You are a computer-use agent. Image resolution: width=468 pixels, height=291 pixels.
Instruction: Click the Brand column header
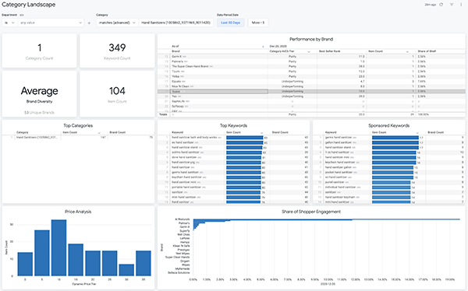[x=175, y=51]
